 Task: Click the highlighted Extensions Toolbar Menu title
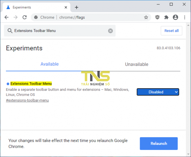[x=31, y=84]
